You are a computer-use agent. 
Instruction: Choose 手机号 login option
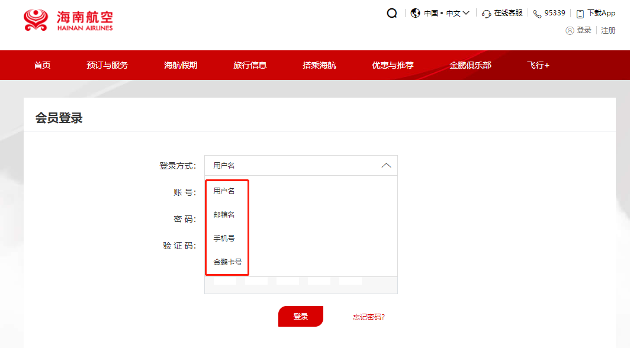point(224,239)
